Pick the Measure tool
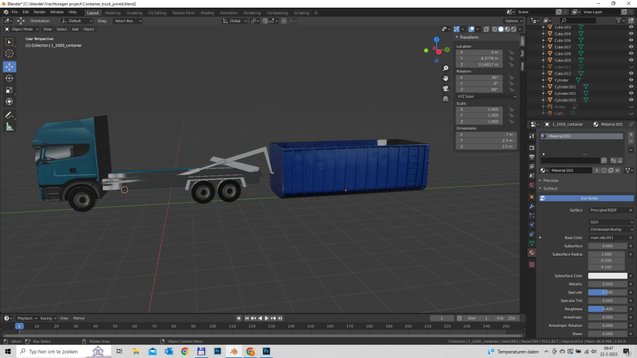Image resolution: width=637 pixels, height=358 pixels. [10, 127]
